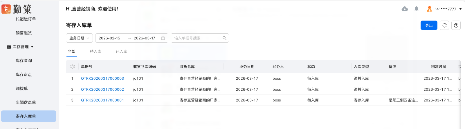Expand the user account dropdown arrow
465x129 pixels.
click(x=460, y=9)
